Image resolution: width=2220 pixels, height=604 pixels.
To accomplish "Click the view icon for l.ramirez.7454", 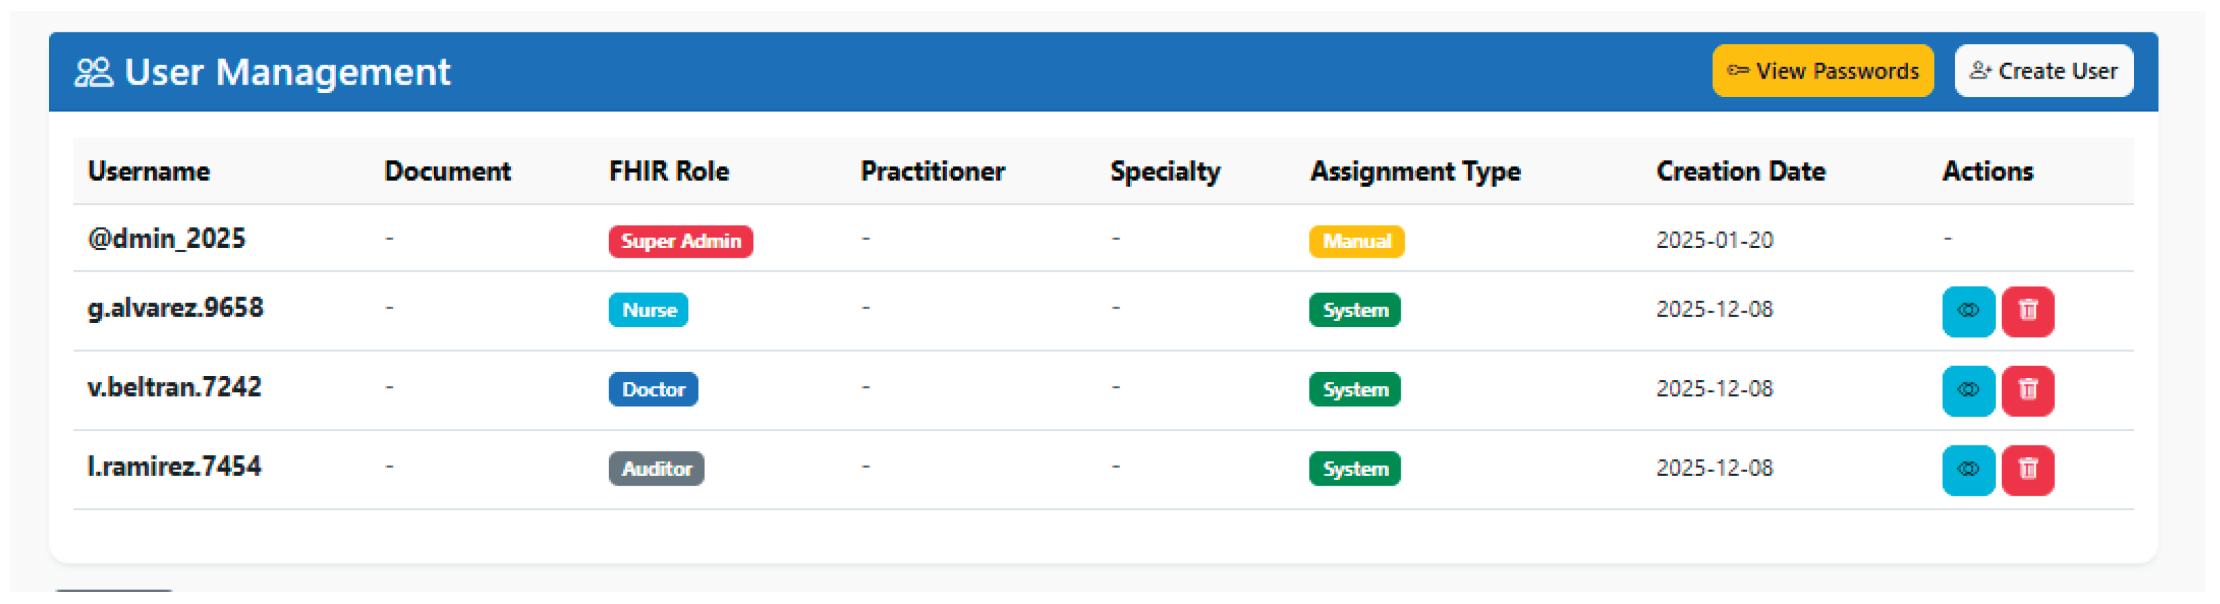I will (x=1967, y=470).
